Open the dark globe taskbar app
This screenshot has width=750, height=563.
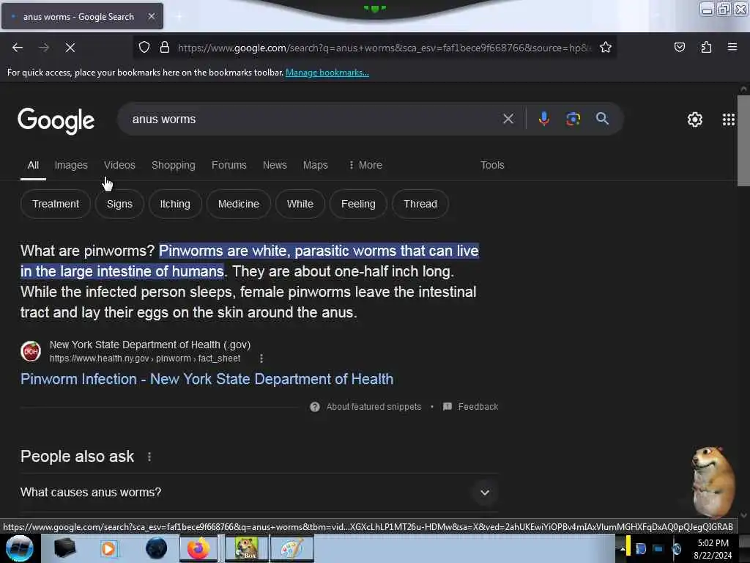[x=157, y=548]
